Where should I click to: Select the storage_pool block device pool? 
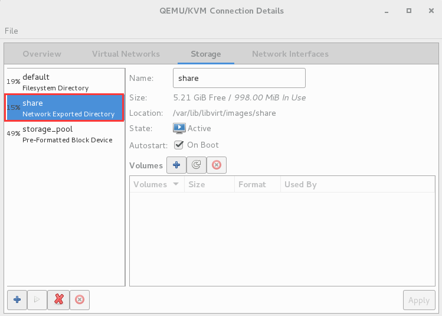[65, 134]
